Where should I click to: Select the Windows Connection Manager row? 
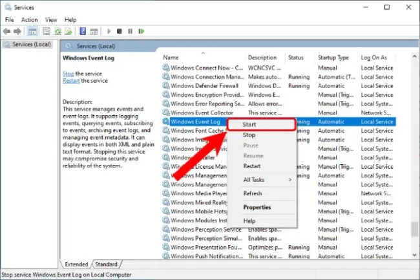coord(279,77)
